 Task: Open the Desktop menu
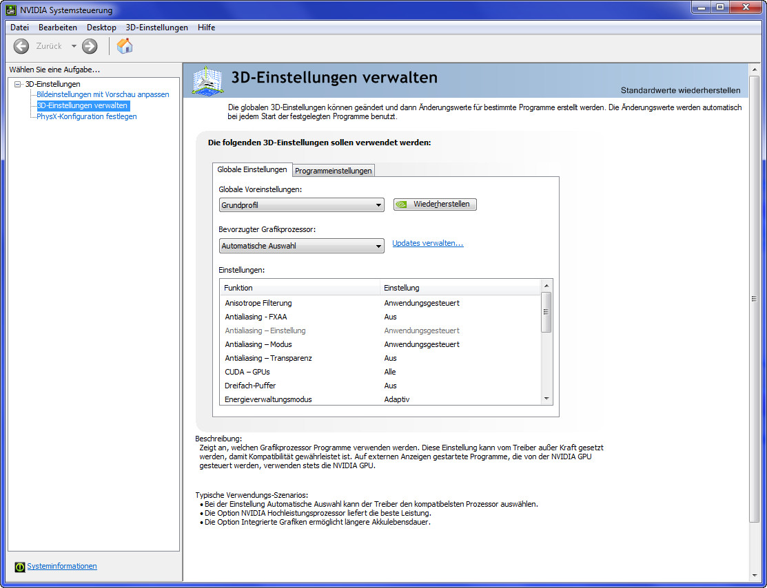(101, 28)
